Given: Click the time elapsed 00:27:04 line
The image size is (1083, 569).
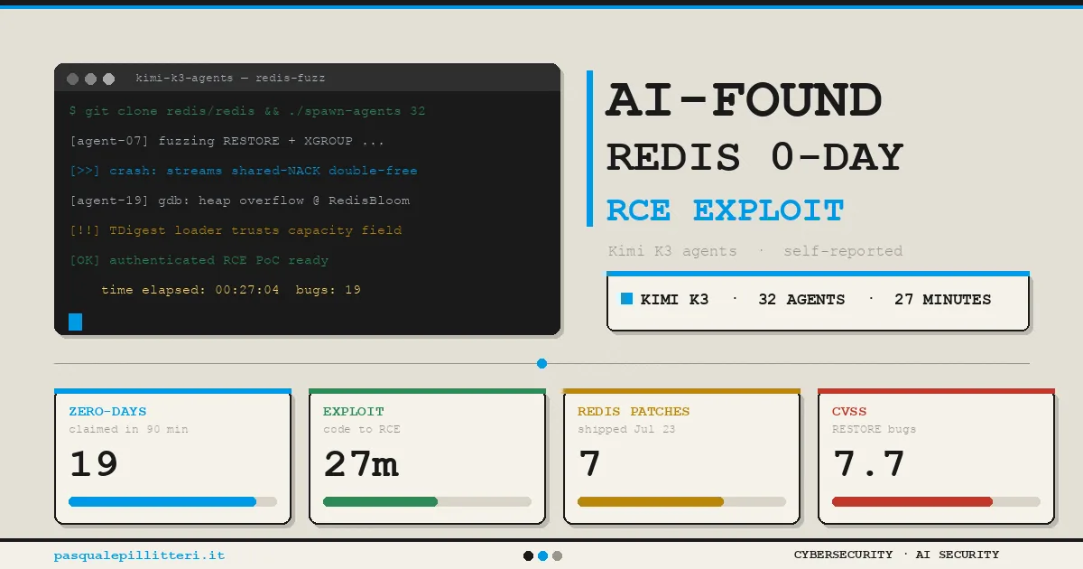Looking at the screenshot, I should point(231,290).
